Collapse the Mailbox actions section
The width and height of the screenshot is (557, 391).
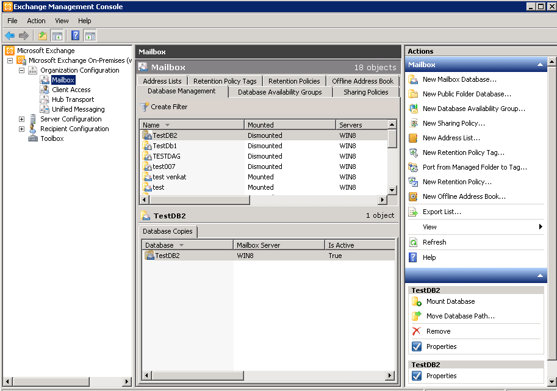[539, 64]
